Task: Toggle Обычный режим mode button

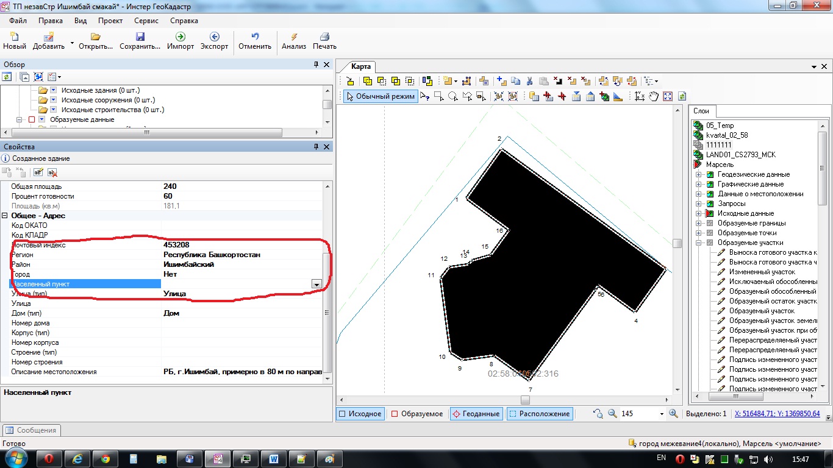Action: coord(381,96)
